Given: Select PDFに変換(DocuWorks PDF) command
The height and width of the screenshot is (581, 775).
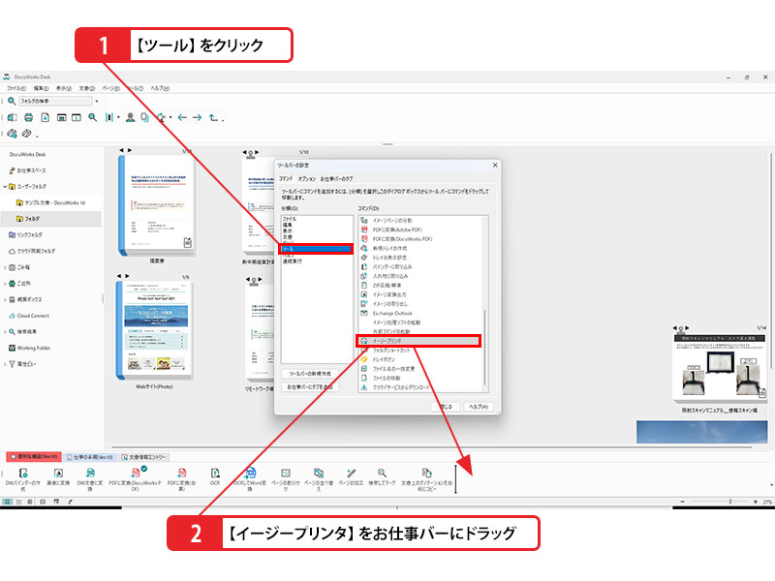Looking at the screenshot, I should pos(402,239).
